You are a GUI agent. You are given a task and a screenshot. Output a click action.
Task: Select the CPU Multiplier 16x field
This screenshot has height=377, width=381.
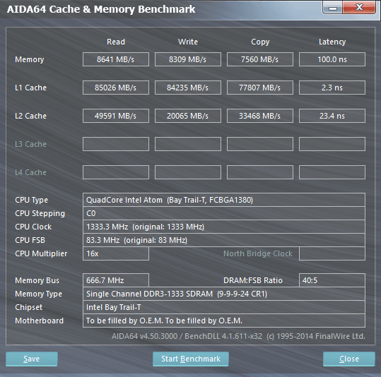click(116, 253)
